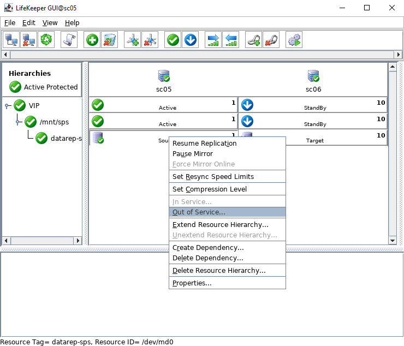Click the Create Dependency chain-plus icon

253,40
